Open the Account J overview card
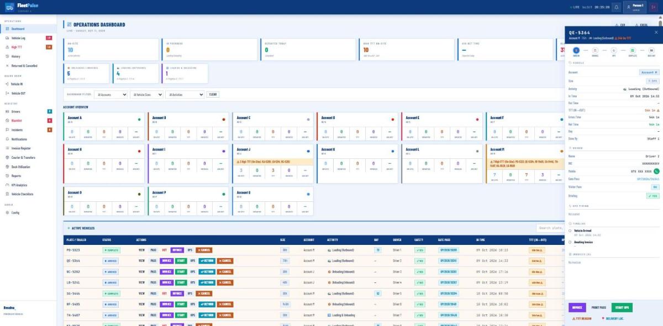Viewport: 663px width, 326px height. [273, 163]
